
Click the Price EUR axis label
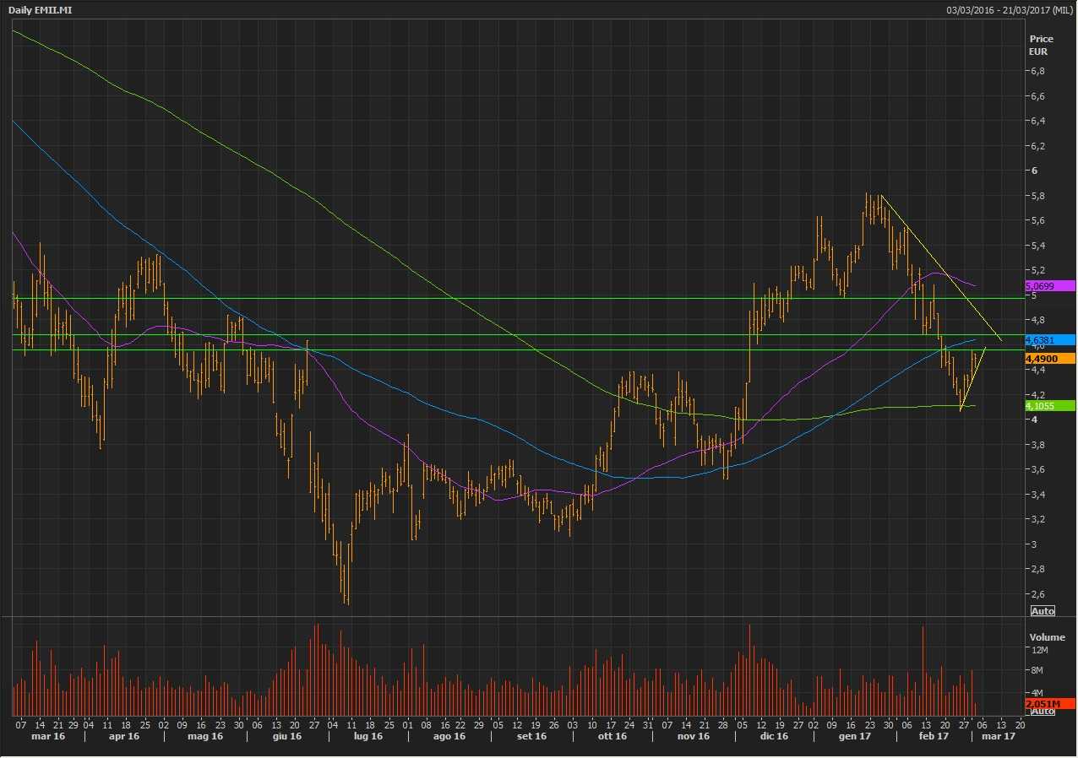pyautogui.click(x=1041, y=45)
